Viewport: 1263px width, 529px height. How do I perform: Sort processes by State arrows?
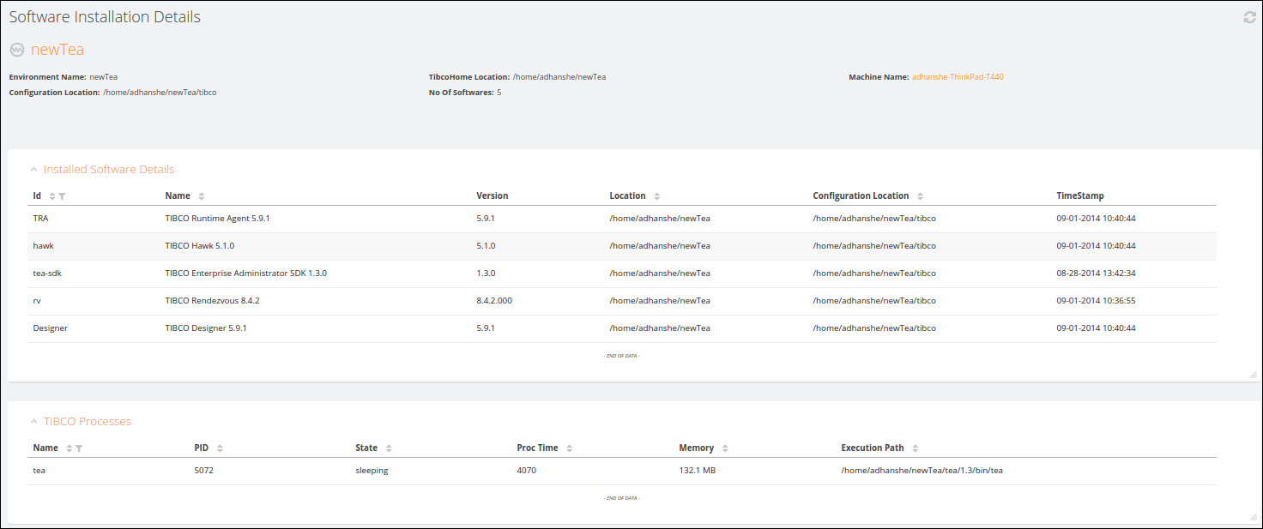388,448
